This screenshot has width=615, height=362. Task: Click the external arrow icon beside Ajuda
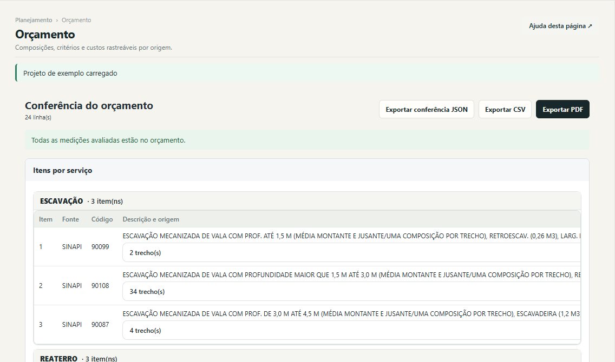590,26
